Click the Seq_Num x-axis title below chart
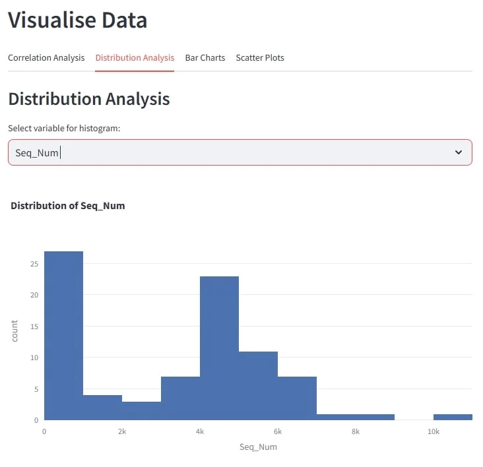Image resolution: width=483 pixels, height=467 pixels. pyautogui.click(x=258, y=447)
